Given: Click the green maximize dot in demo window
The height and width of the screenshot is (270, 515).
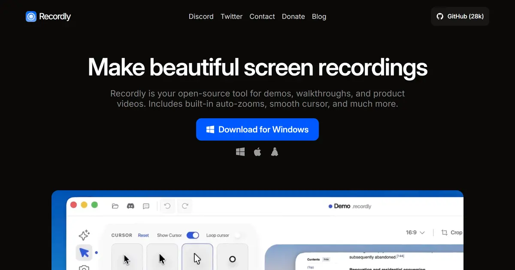Looking at the screenshot, I should coord(94,205).
